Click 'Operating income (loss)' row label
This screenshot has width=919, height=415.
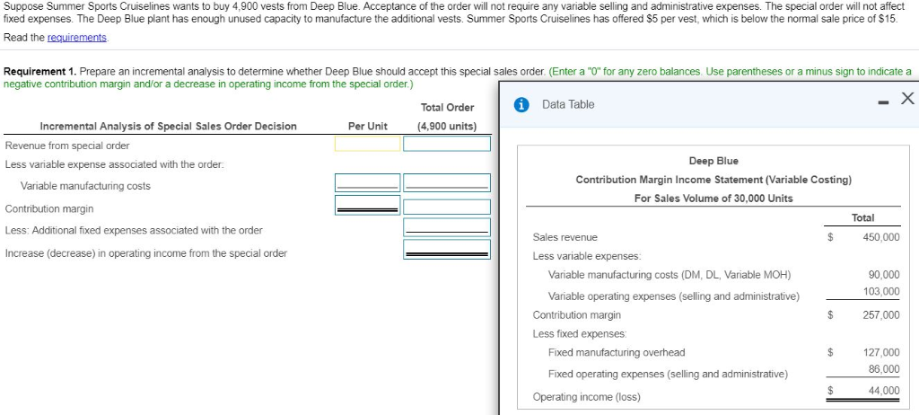point(586,397)
